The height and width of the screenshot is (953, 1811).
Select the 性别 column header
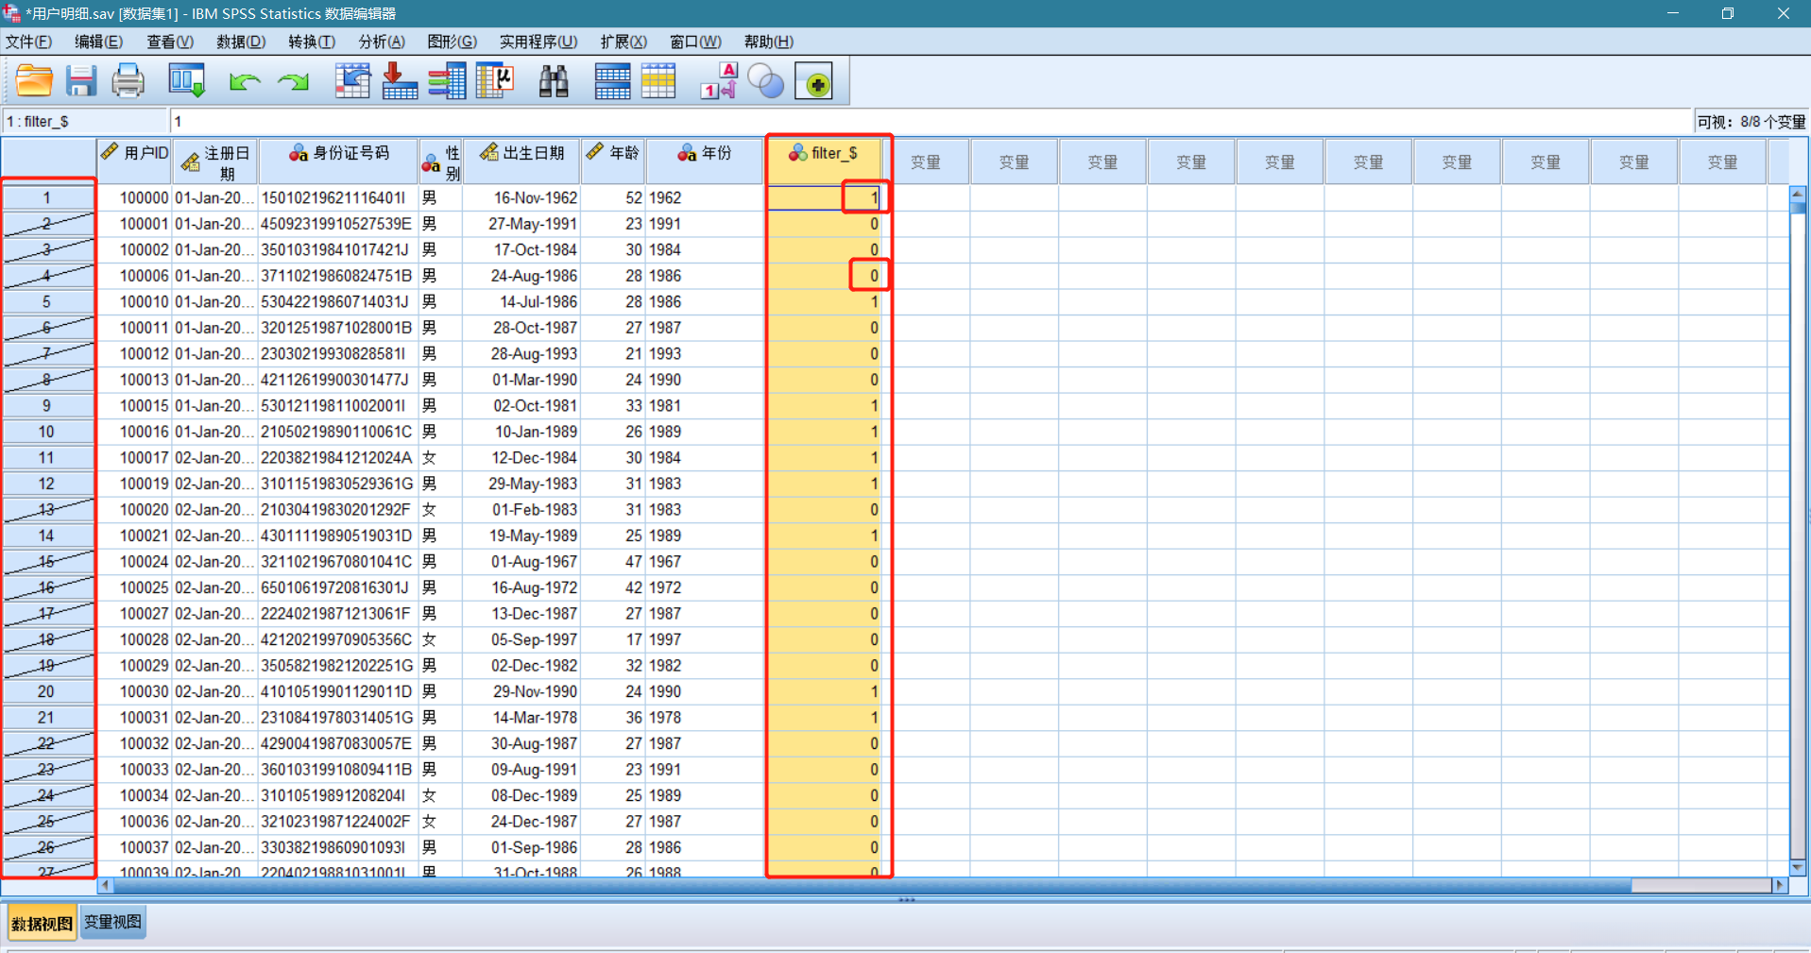coord(441,162)
